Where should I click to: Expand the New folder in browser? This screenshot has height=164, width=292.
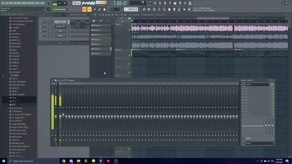click(14, 98)
